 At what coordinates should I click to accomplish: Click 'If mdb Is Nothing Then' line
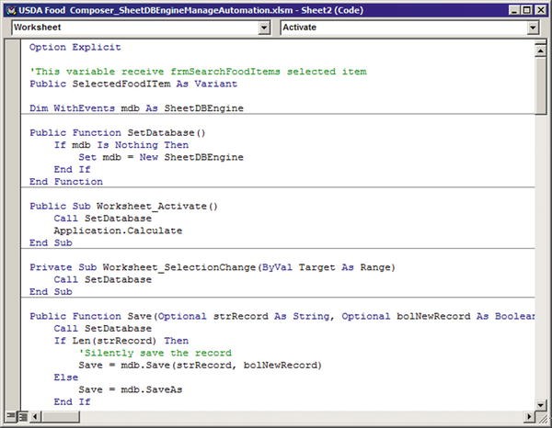121,145
